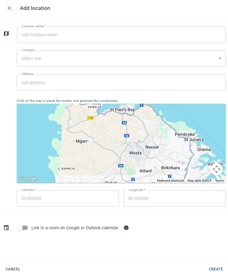Click the Add location dialog title
The height and width of the screenshot is (276, 228).
(x=35, y=8)
